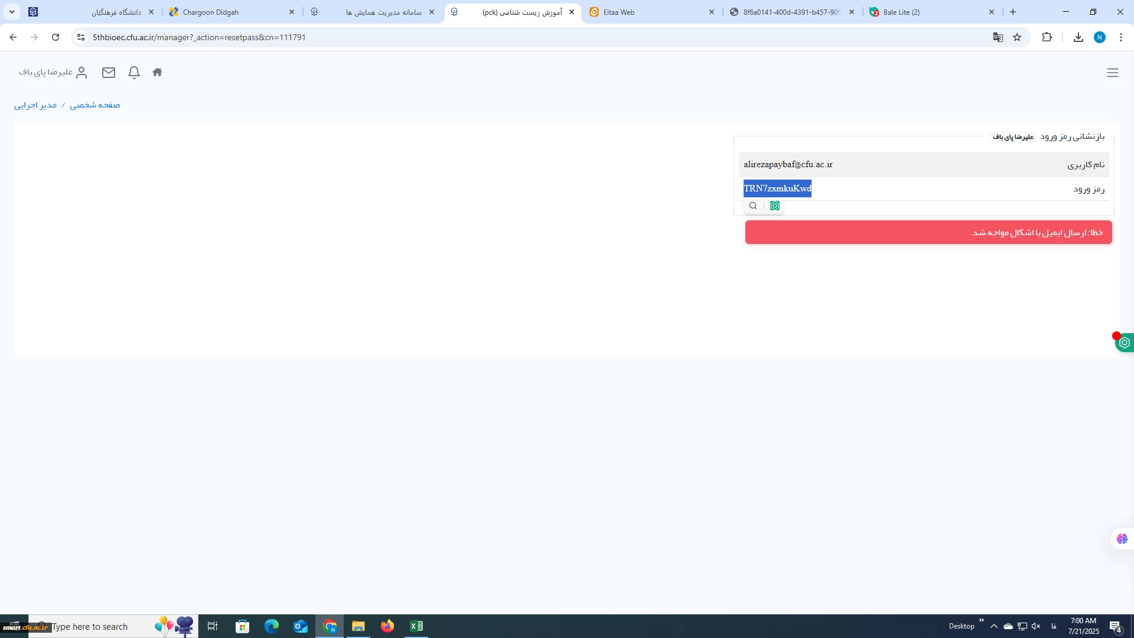The width and height of the screenshot is (1134, 638).
Task: Click the home icon in header
Action: pyautogui.click(x=157, y=72)
